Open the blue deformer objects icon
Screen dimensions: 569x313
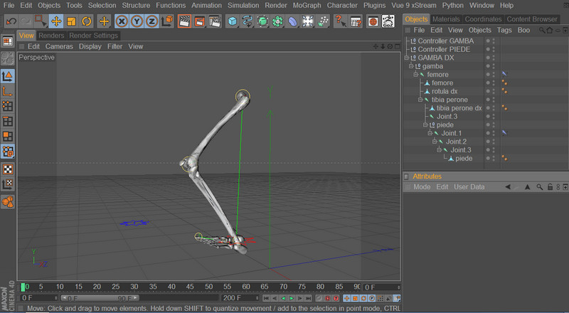point(292,21)
